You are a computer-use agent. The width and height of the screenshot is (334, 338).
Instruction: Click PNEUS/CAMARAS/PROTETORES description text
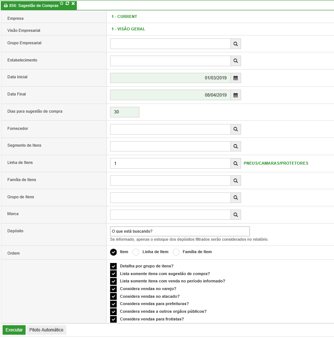click(276, 163)
